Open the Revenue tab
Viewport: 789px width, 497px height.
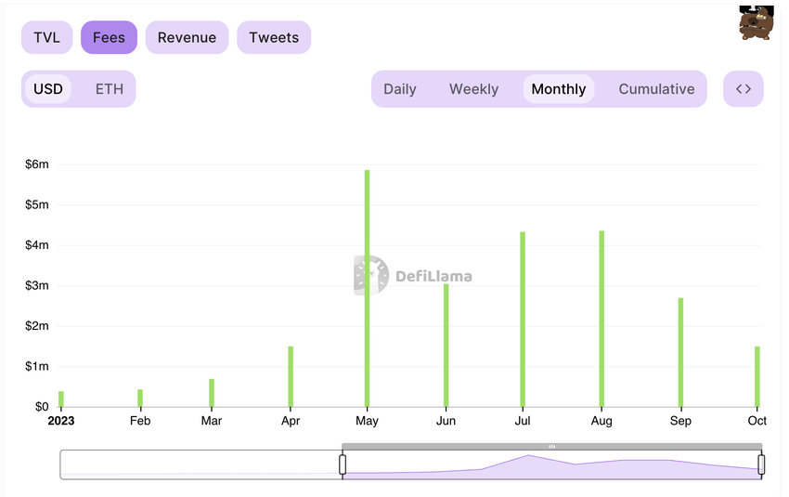coord(187,37)
